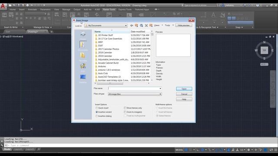
Task: Select the AutoCAD Templates (2) folder
Action: point(109,77)
